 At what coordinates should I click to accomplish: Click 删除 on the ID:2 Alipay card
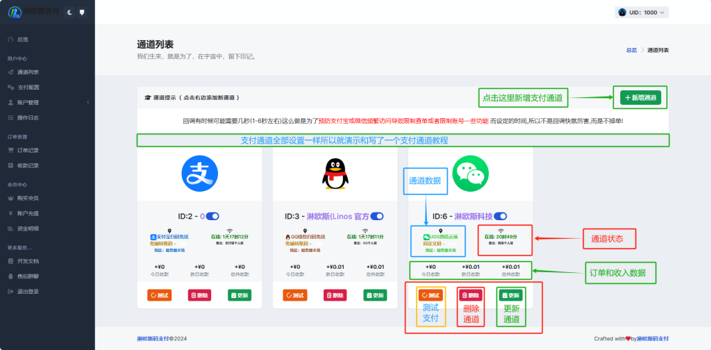(199, 295)
